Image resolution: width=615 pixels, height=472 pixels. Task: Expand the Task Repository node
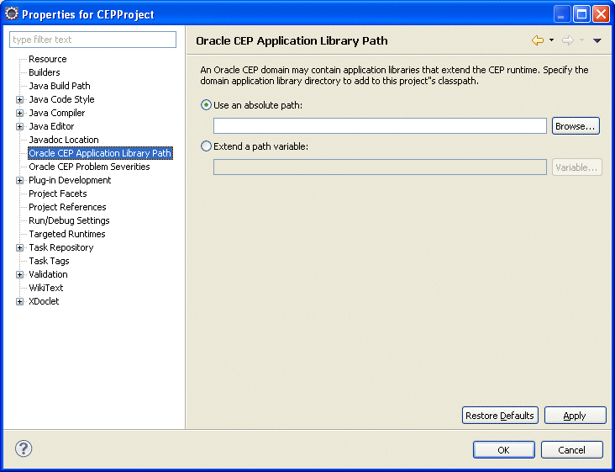[19, 248]
